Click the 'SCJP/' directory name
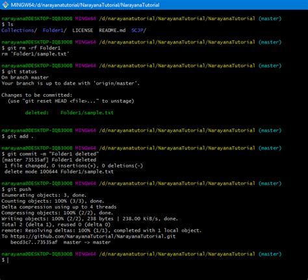The width and height of the screenshot is (308, 280). (x=138, y=30)
